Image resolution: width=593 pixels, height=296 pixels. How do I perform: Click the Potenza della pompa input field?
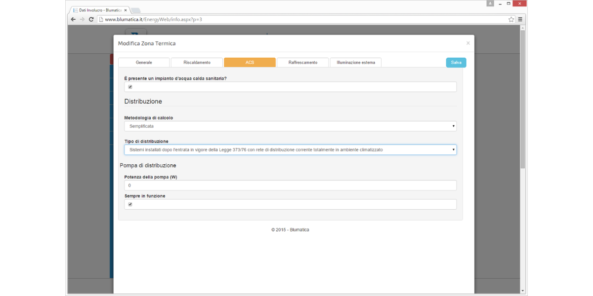click(x=290, y=185)
